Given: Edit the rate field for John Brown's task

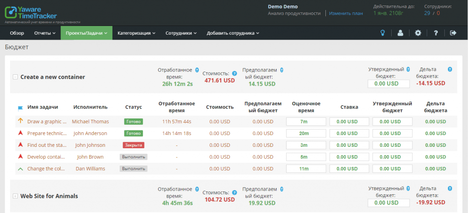Looking at the screenshot, I should click(x=349, y=157).
